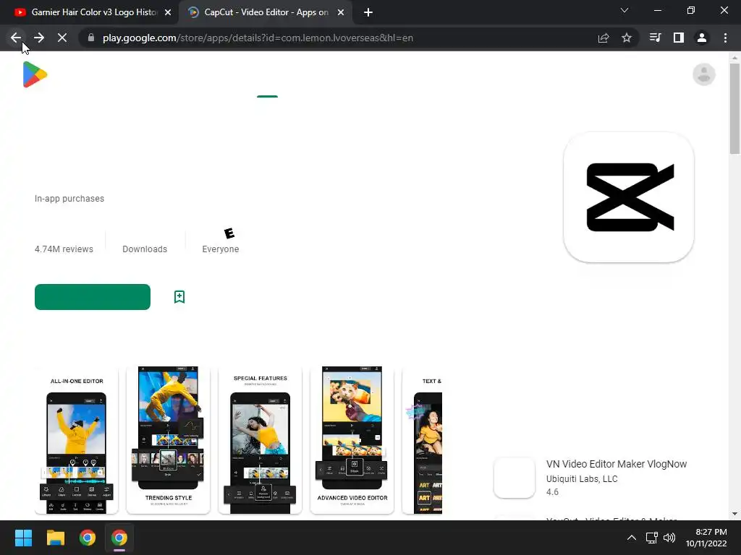The image size is (741, 555).
Task: Open the TEXT & screenshot thumbnail
Action: point(422,440)
